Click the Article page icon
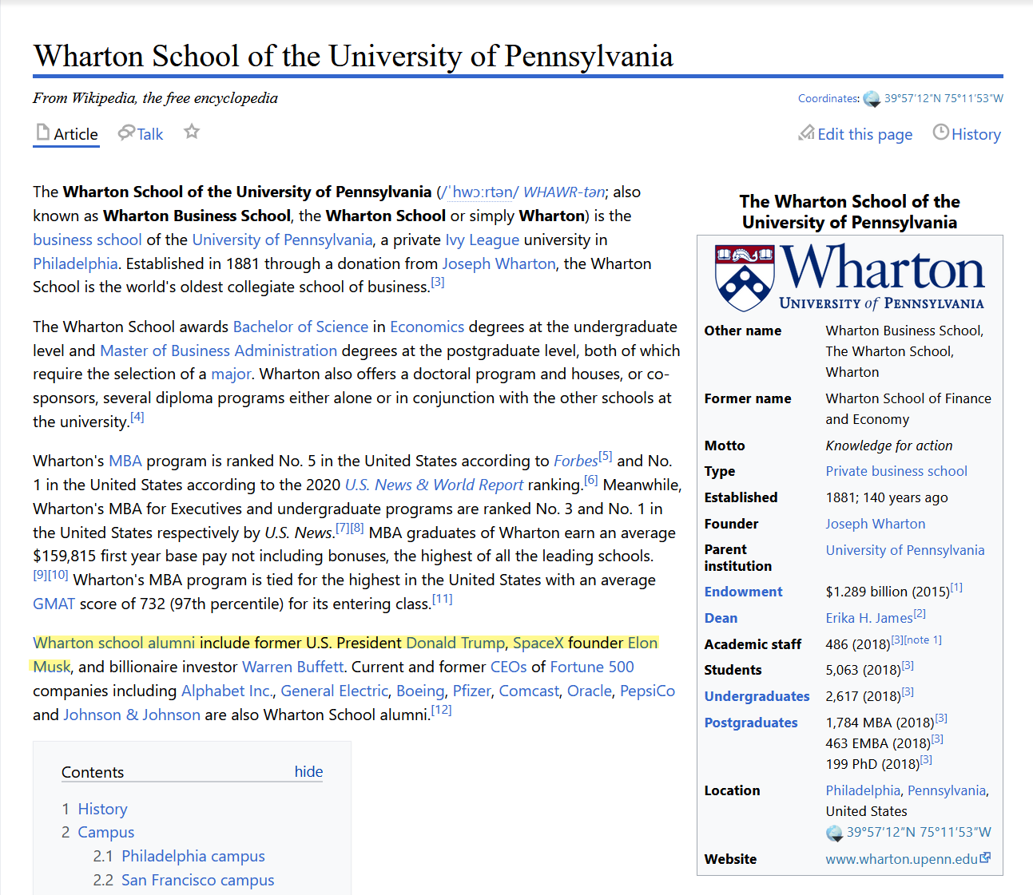 [43, 133]
